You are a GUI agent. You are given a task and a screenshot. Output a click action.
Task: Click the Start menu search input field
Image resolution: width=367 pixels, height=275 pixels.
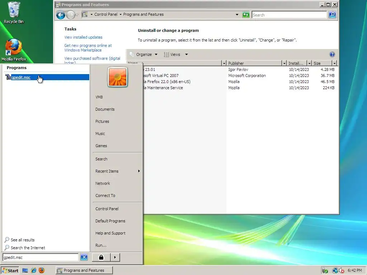(x=40, y=257)
